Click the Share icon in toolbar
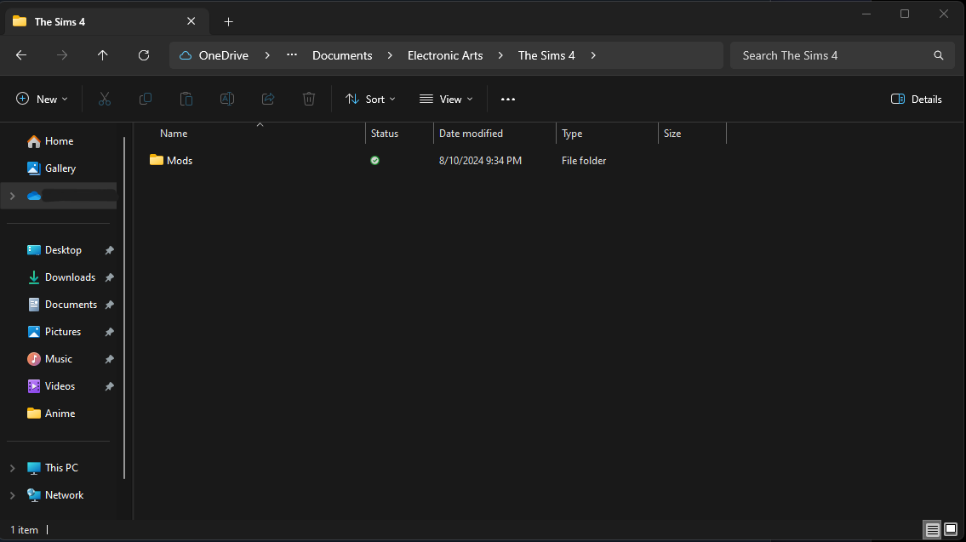 [268, 100]
